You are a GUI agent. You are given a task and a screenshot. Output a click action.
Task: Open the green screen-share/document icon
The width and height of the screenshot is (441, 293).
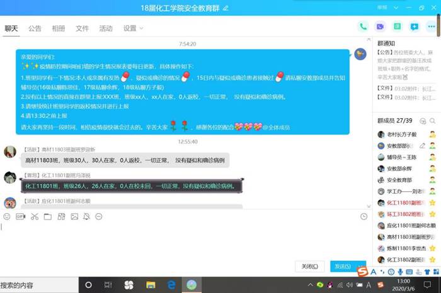tap(397, 26)
